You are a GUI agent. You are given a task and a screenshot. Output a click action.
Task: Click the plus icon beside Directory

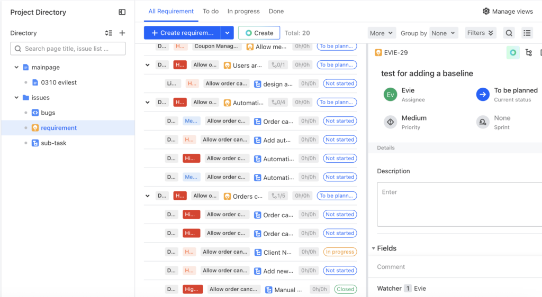pyautogui.click(x=122, y=33)
